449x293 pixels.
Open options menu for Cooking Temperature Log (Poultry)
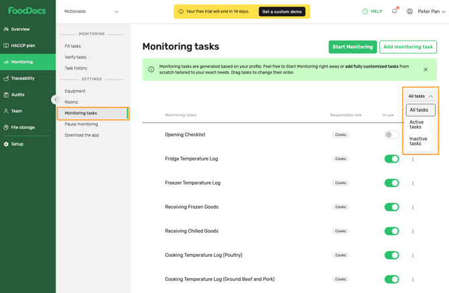click(x=413, y=256)
